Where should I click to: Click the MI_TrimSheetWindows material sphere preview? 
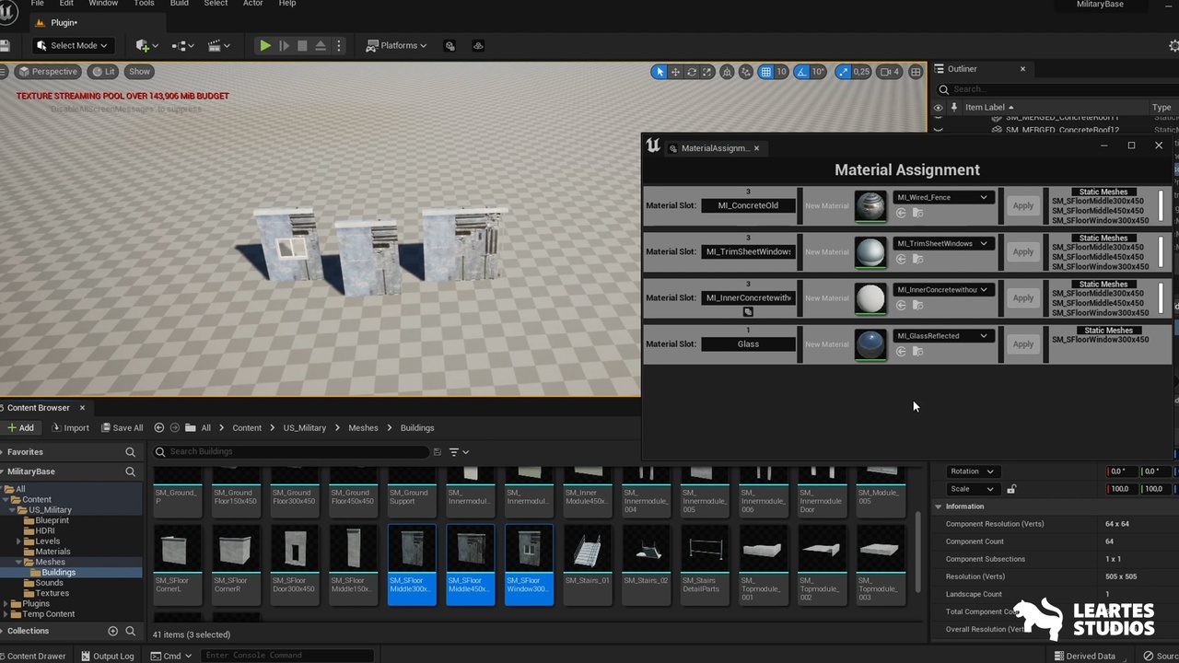coord(870,251)
